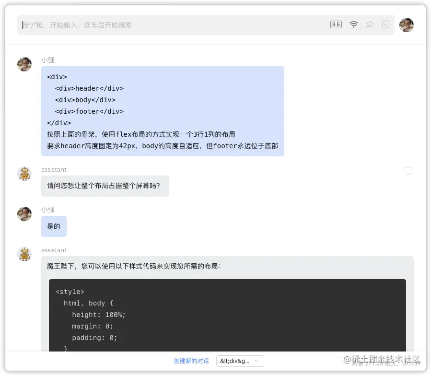The height and width of the screenshot is (375, 431).
Task: Click robot avatar beside 魔王陛下 reply
Action: coord(24,254)
